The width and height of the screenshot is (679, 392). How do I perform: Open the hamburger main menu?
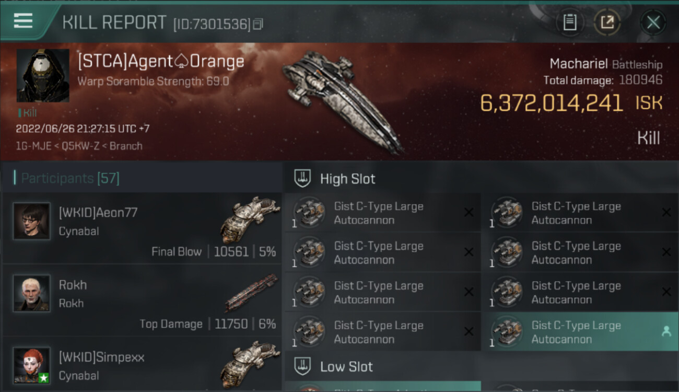(x=24, y=21)
